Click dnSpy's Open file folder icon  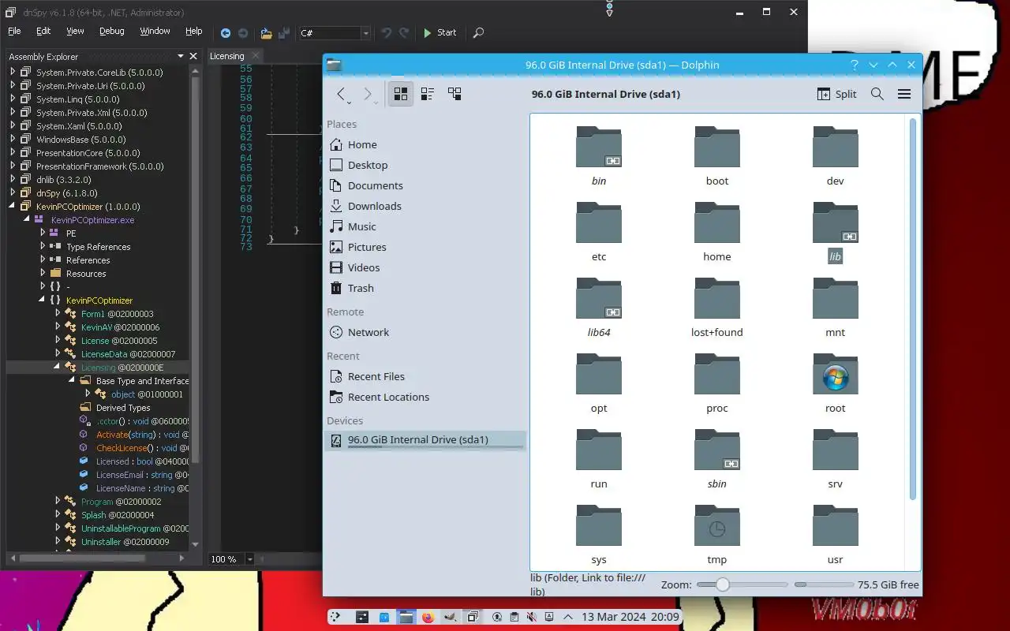click(266, 33)
